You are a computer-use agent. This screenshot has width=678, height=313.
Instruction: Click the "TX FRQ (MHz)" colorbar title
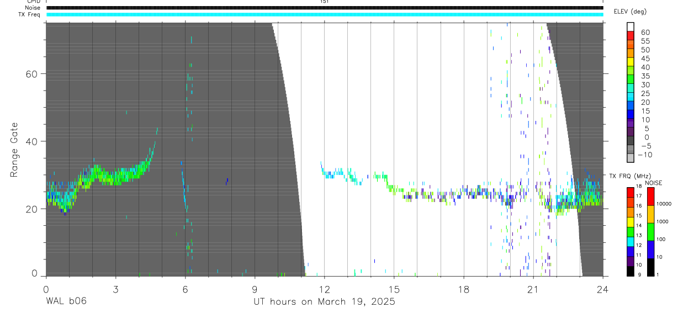630,176
